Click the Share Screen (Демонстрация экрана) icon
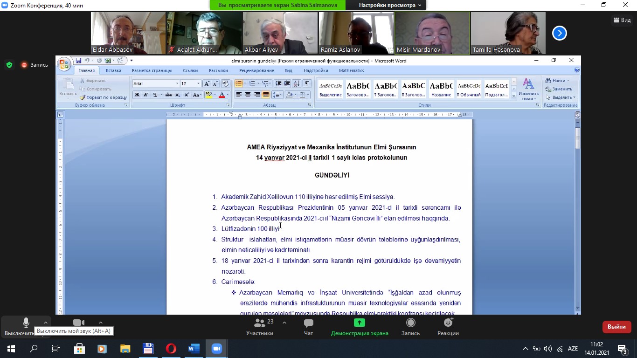The width and height of the screenshot is (637, 358). [x=359, y=327]
